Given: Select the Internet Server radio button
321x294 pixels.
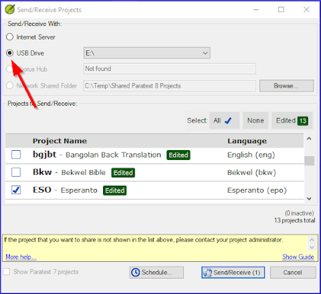Looking at the screenshot, I should [10, 37].
